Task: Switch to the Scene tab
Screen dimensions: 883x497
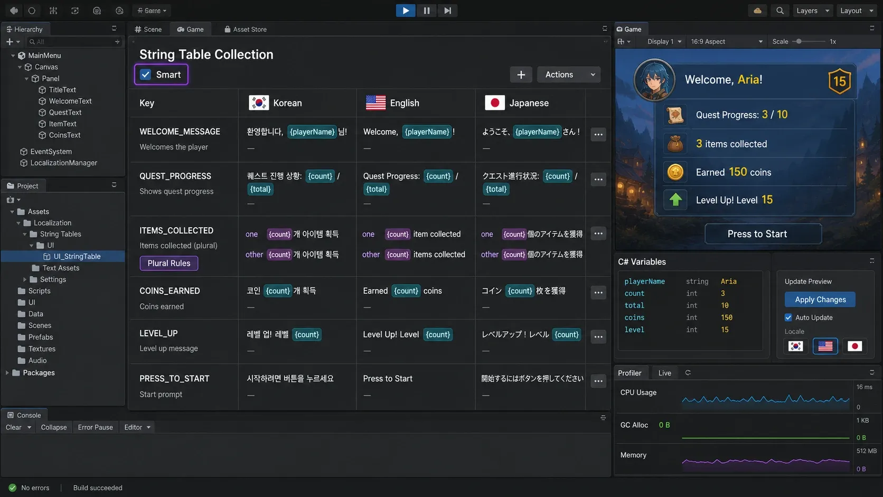Action: click(148, 30)
